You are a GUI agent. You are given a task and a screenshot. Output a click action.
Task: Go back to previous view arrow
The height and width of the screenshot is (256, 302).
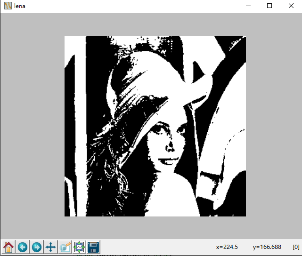23,247
